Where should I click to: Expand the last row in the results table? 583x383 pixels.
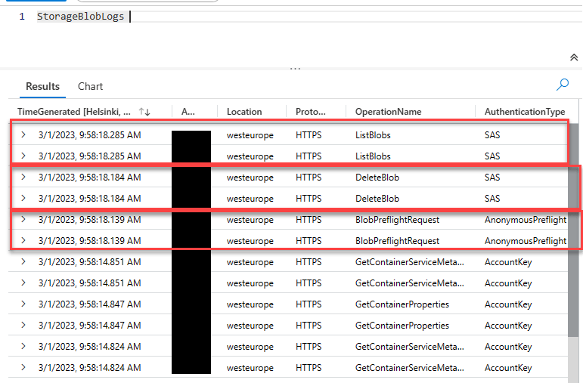tap(23, 368)
